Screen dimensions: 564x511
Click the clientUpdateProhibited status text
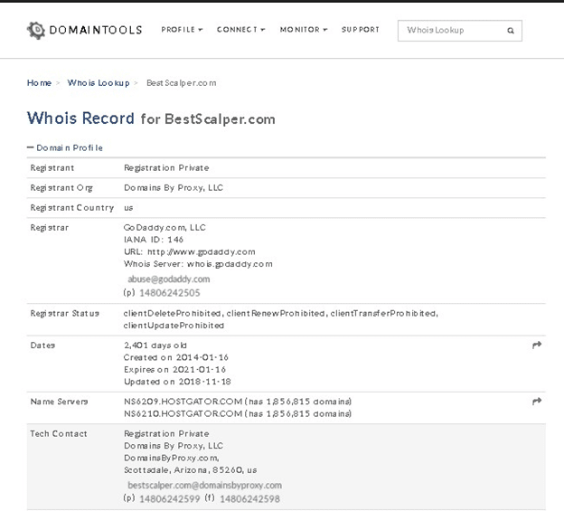click(x=174, y=326)
